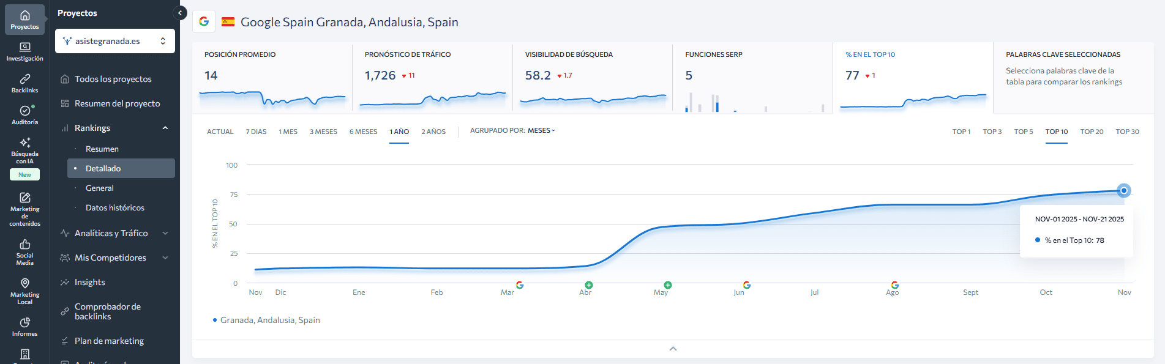This screenshot has width=1165, height=364.
Task: Collapse the Proyectos side panel
Action: tap(180, 13)
